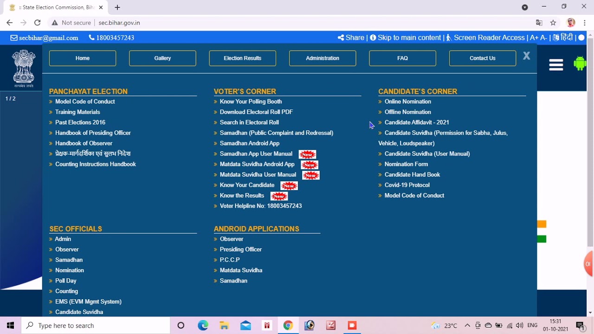Open EMS (EVM Mgmt System) link
The width and height of the screenshot is (594, 334).
(88, 302)
